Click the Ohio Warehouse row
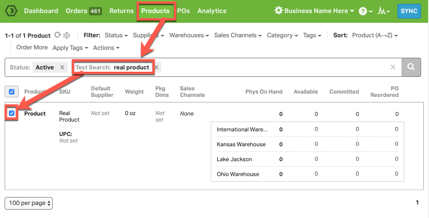This screenshot has width=429, height=218. pyautogui.click(x=307, y=174)
